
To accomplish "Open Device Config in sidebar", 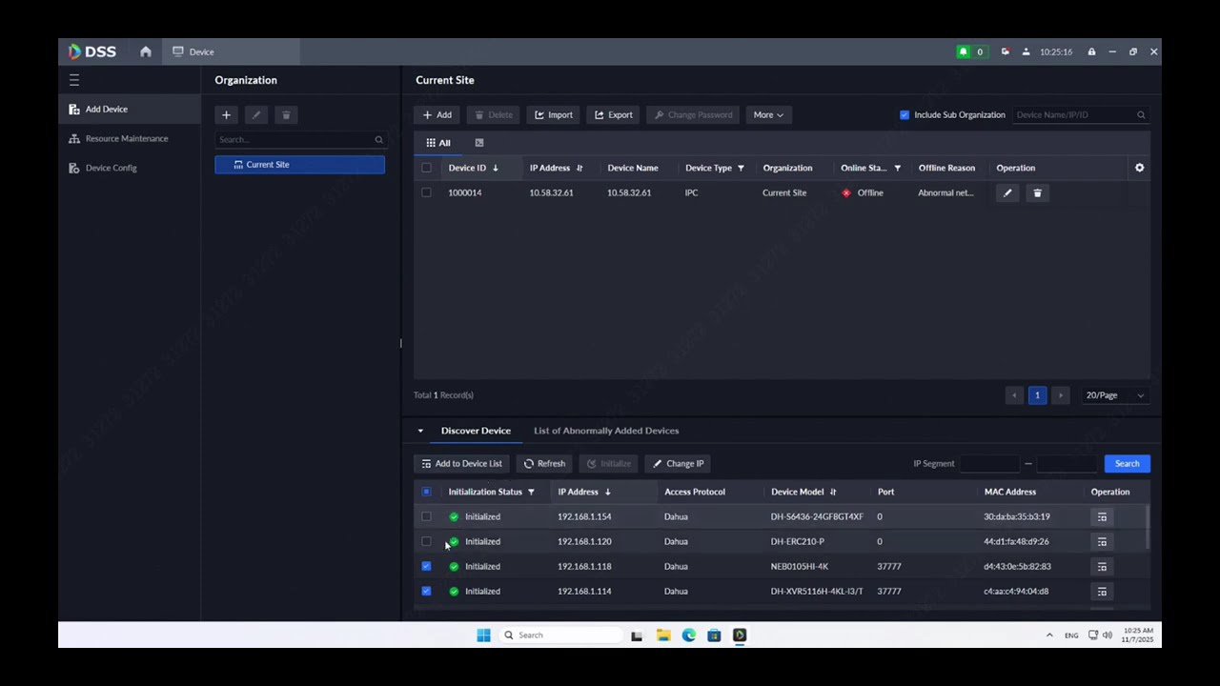I will pos(130,168).
